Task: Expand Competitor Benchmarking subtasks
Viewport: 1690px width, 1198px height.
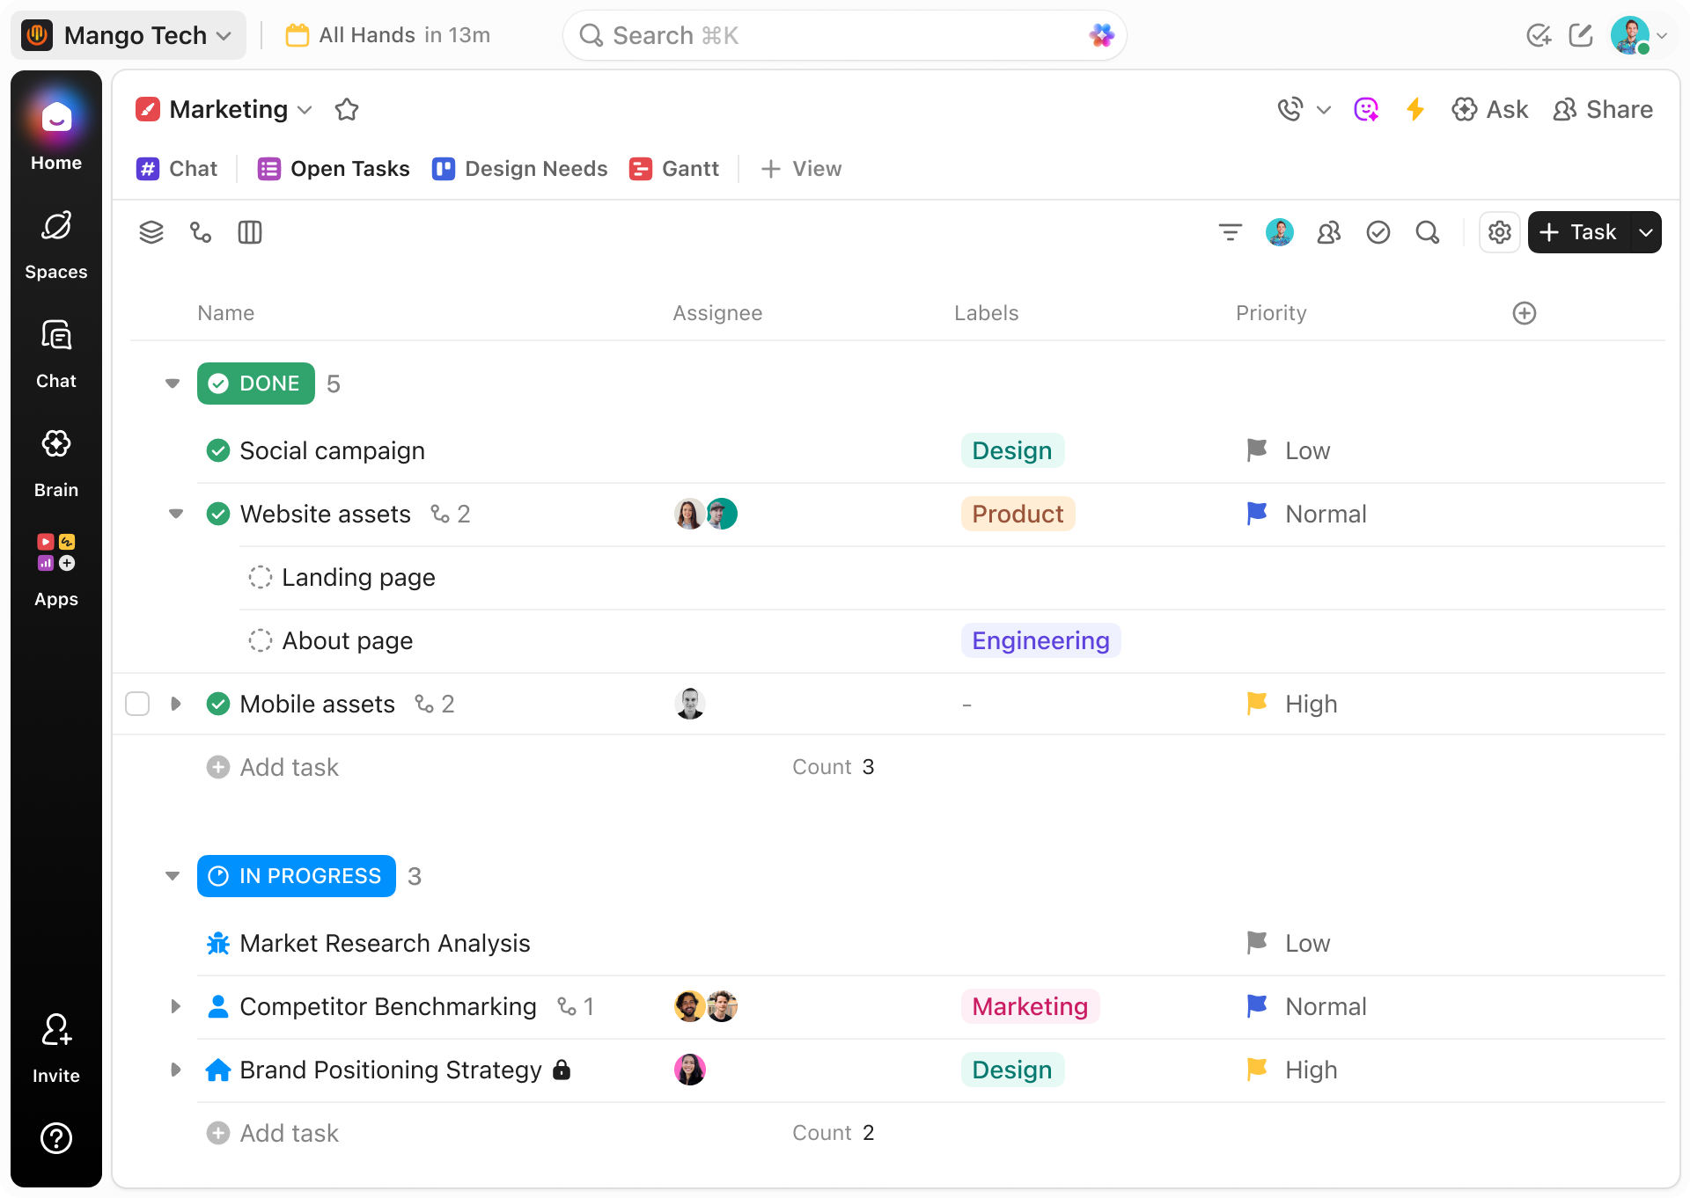Action: tap(175, 1006)
